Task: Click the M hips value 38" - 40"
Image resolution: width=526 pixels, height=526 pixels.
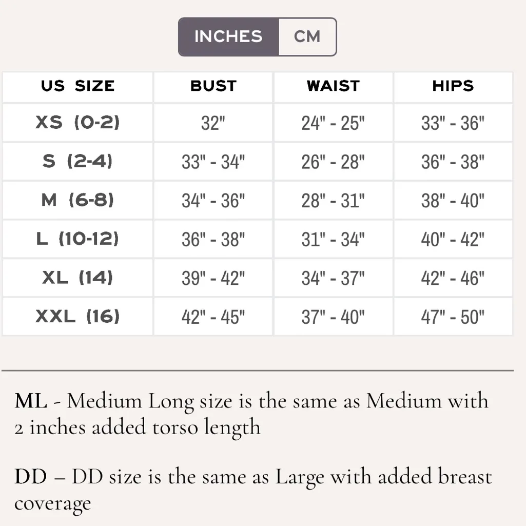Action: tap(453, 201)
